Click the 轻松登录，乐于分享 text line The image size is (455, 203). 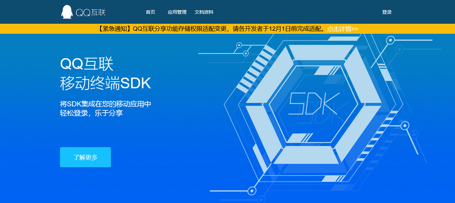click(91, 113)
